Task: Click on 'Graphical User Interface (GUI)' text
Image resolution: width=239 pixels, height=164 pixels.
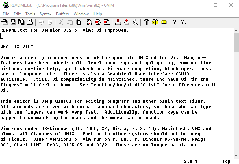Action: click(148, 74)
